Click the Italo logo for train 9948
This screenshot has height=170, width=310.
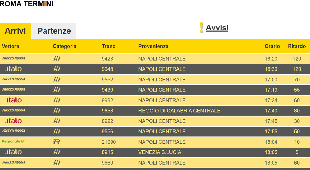point(13,69)
